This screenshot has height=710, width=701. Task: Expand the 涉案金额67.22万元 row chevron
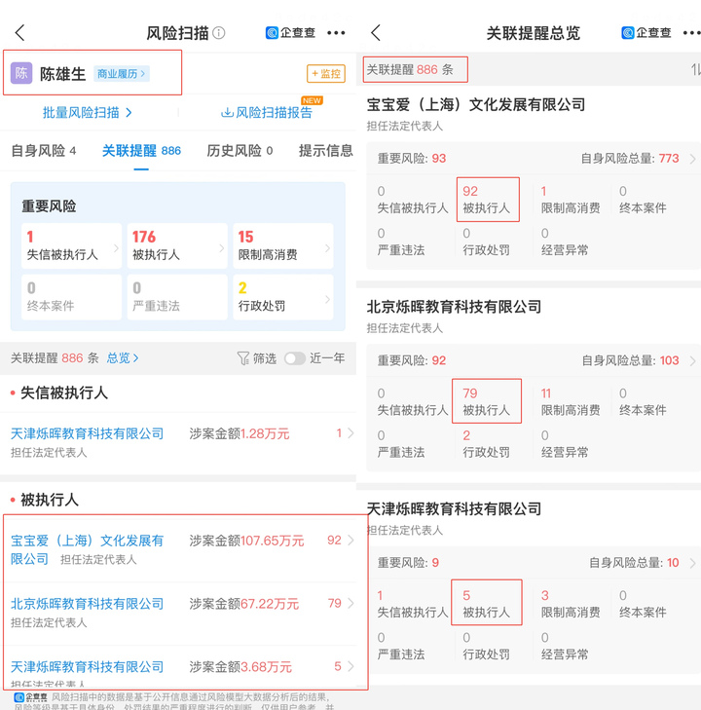coord(350,603)
